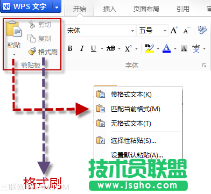211x194 pixels.
Task: Open the font name 宋体 dropdown
Action: coord(132,31)
